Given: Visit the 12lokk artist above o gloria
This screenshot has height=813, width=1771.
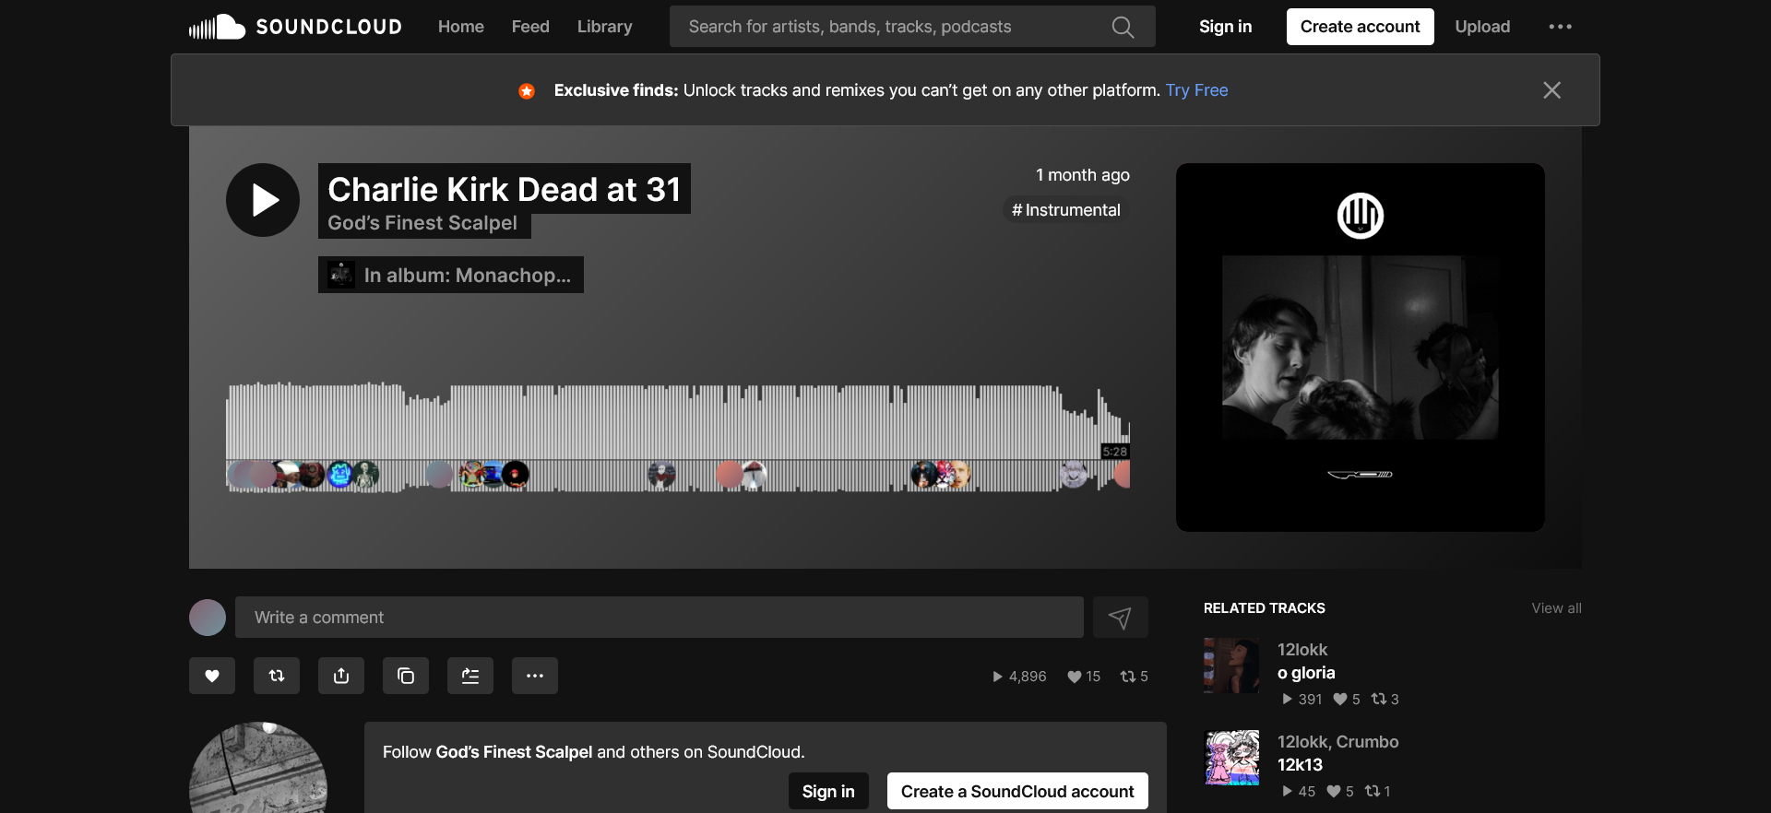Looking at the screenshot, I should click(1302, 650).
